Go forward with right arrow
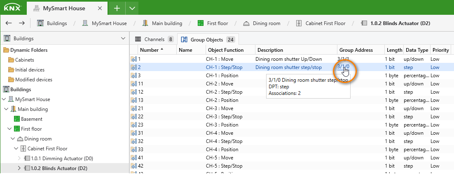This screenshot has width=454, height=175. pyautogui.click(x=22, y=23)
